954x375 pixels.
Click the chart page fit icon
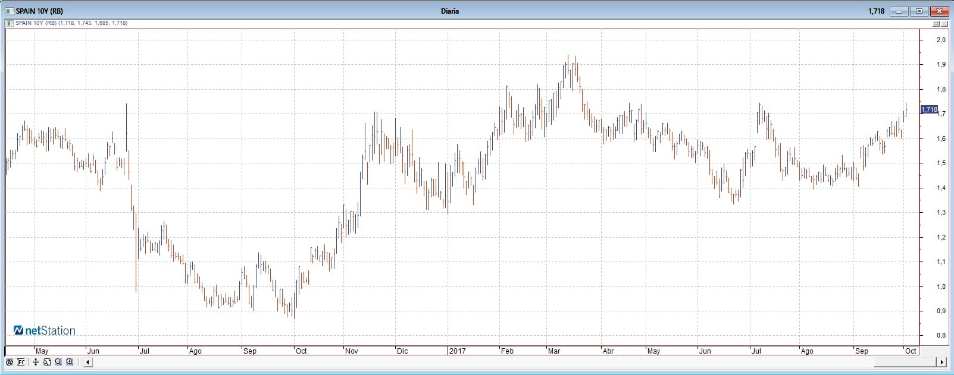pyautogui.click(x=46, y=362)
